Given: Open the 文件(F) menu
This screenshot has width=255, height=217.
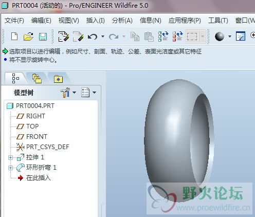Looking at the screenshot, I should coord(14,21).
